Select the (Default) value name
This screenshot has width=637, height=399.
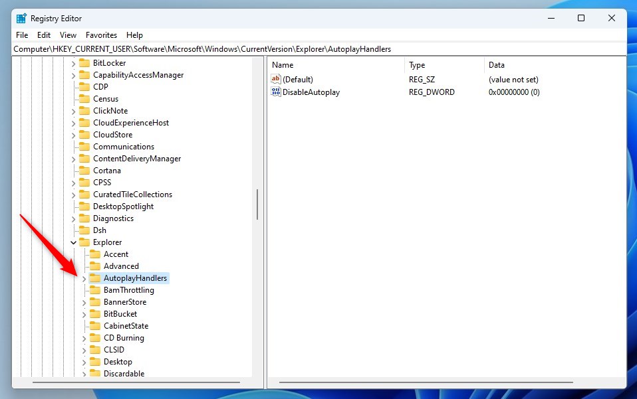pos(298,80)
